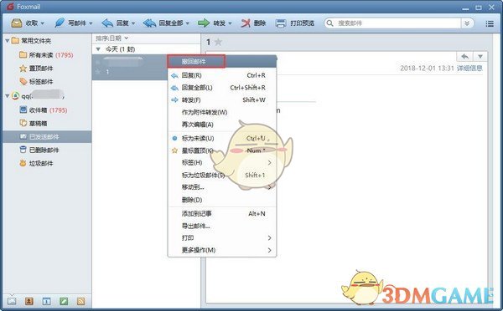Open the 排序:日期 sort dropdown
The image size is (503, 311).
pyautogui.click(x=112, y=38)
